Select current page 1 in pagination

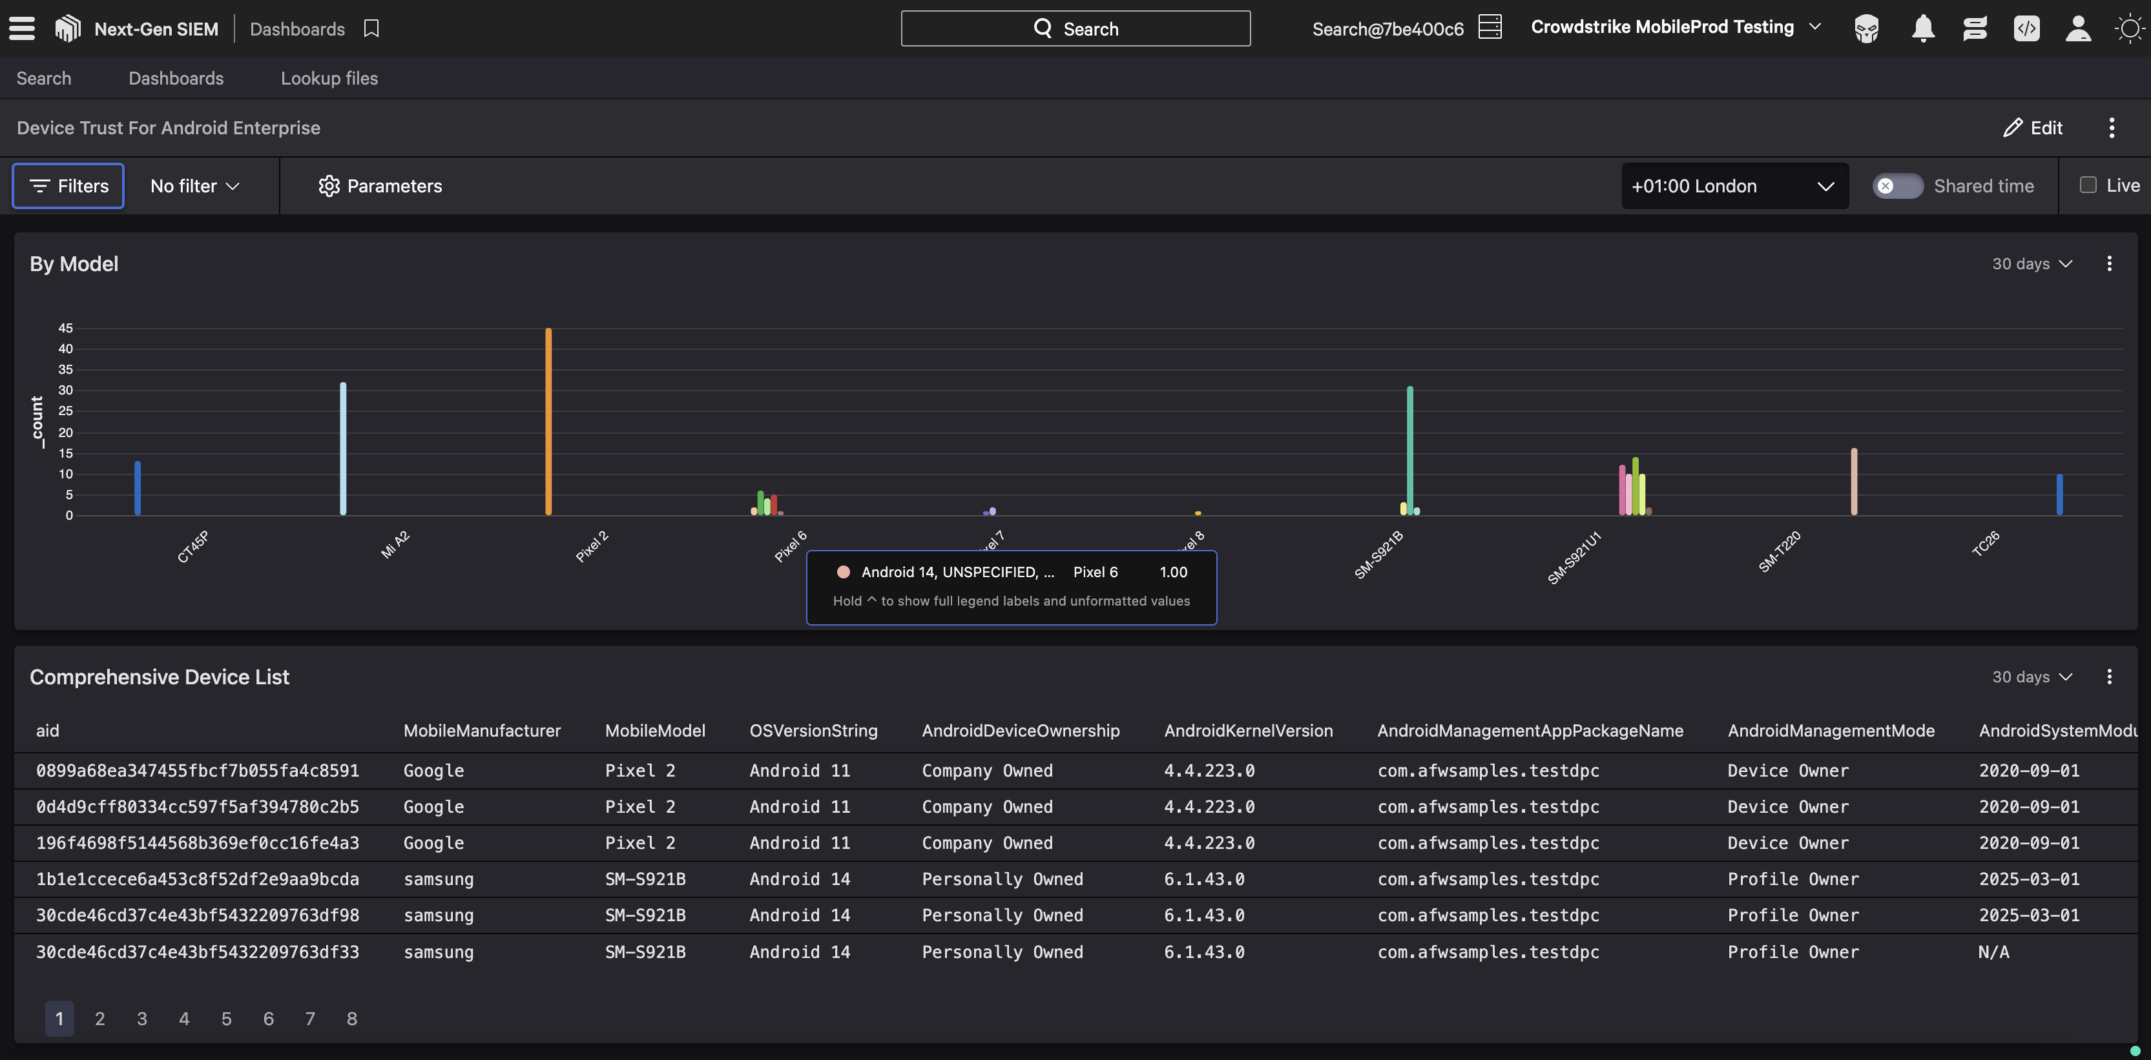59,1018
